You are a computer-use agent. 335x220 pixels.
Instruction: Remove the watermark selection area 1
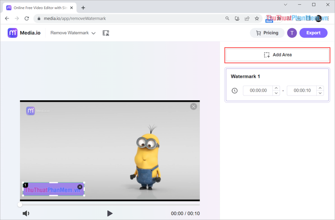click(x=80, y=187)
